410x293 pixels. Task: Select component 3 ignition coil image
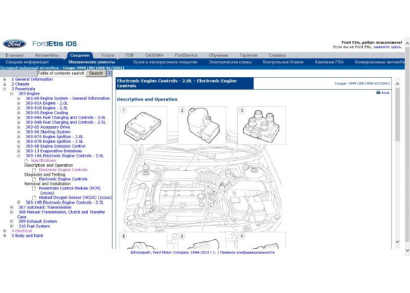pos(262,125)
